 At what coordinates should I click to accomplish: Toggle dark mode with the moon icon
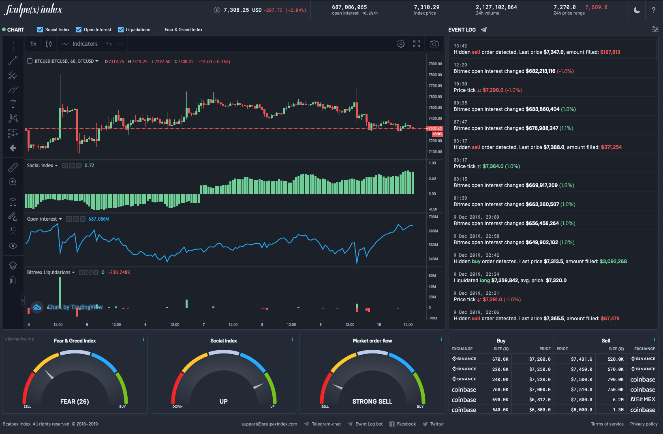(637, 10)
